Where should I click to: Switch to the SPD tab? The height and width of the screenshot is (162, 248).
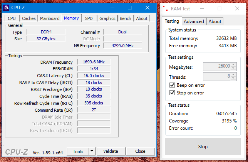pos(89,18)
